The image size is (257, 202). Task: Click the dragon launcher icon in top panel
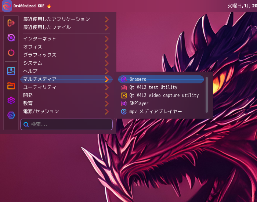click(x=7, y=6)
